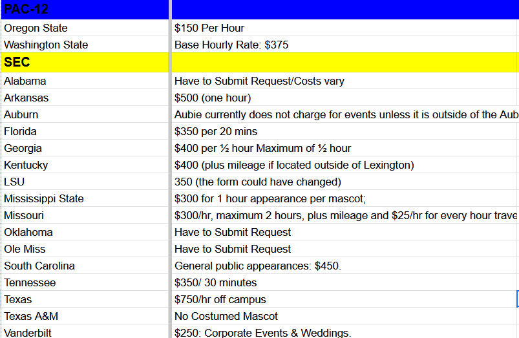519x338 pixels.
Task: Select the Tennessee cell
Action: click(85, 282)
